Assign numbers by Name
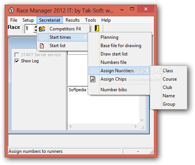The height and width of the screenshot is (165, 195). (168, 96)
